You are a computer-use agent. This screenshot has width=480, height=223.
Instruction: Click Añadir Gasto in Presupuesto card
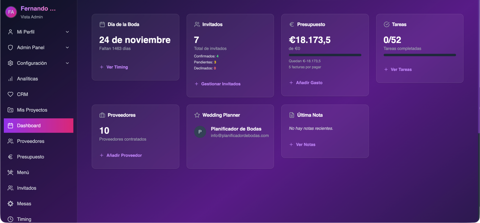(x=309, y=83)
